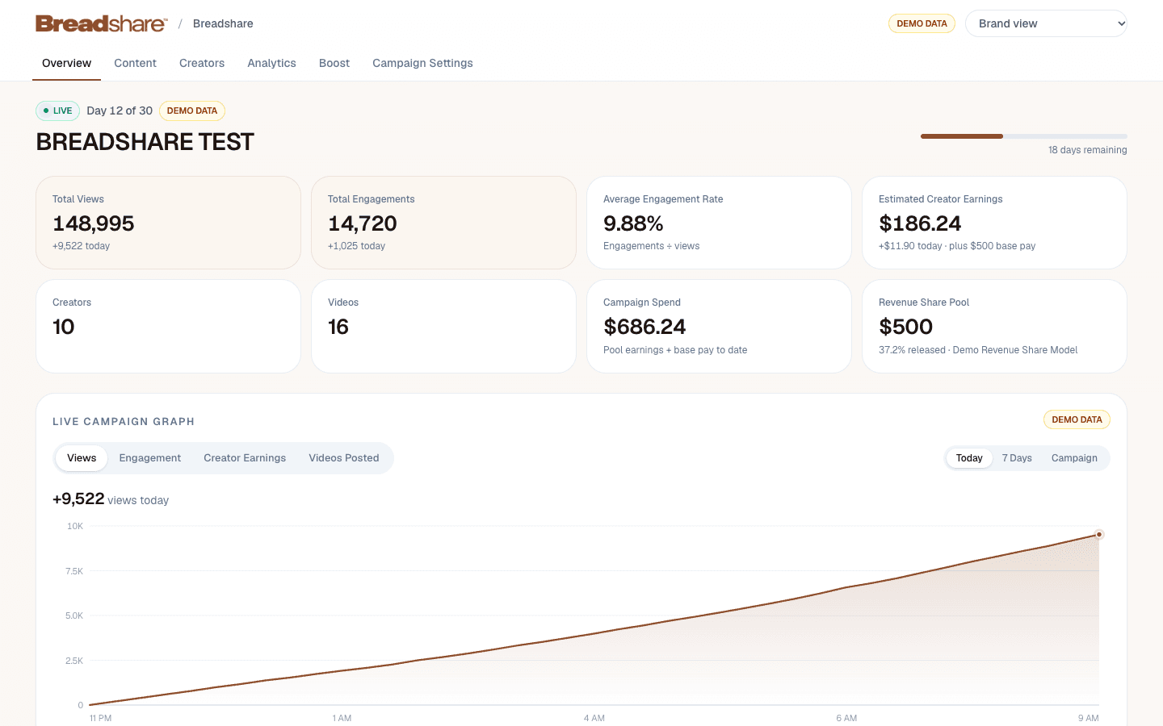The image size is (1163, 726).
Task: Go to the Creators tab
Action: pyautogui.click(x=202, y=63)
